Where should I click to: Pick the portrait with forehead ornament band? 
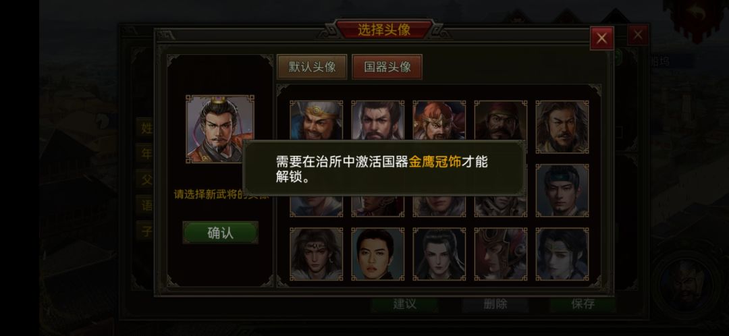pos(316,254)
